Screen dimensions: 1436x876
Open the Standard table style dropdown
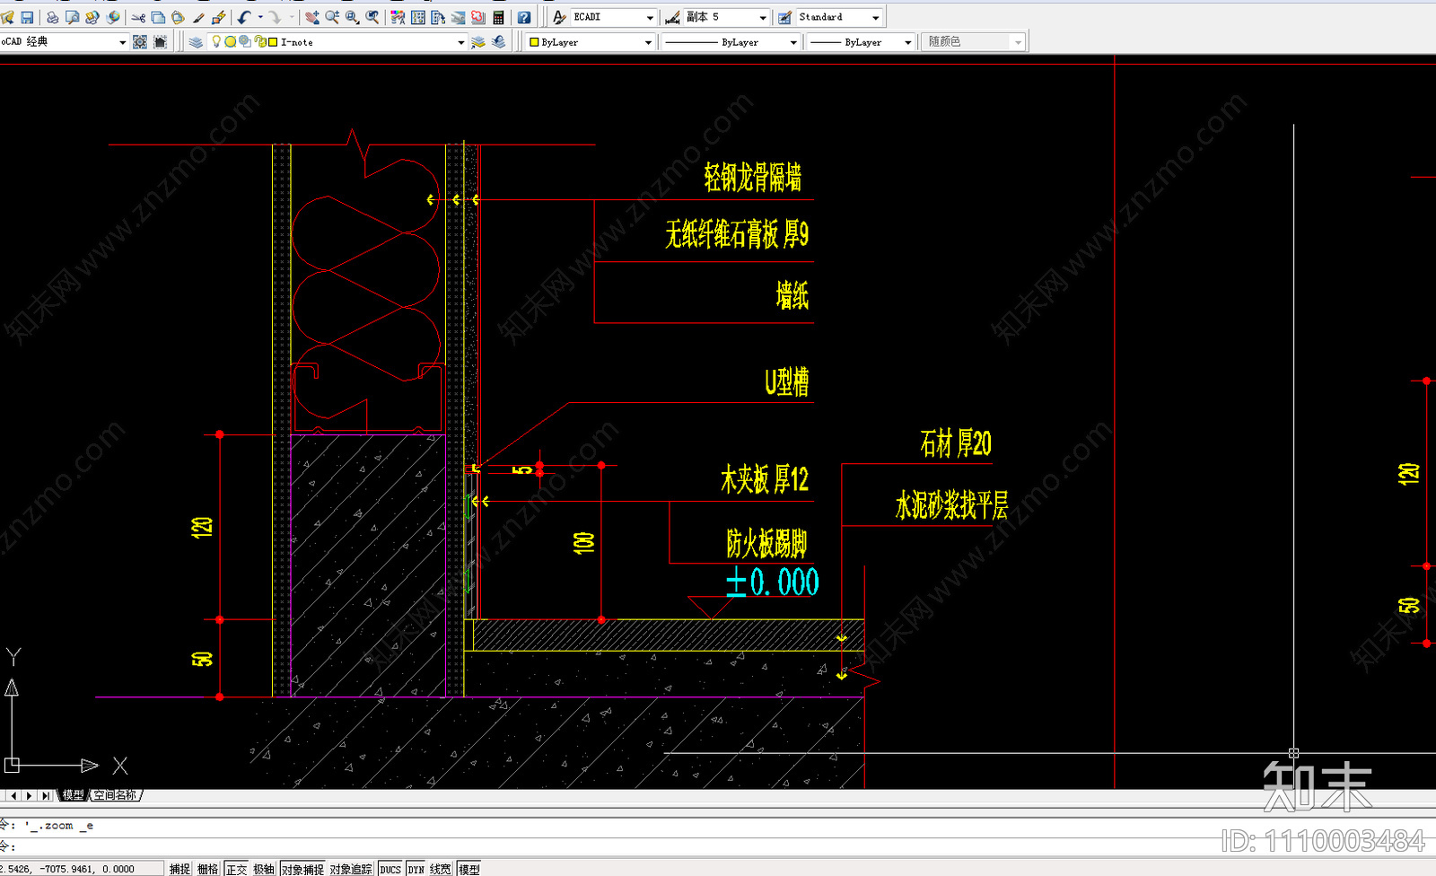click(x=876, y=17)
